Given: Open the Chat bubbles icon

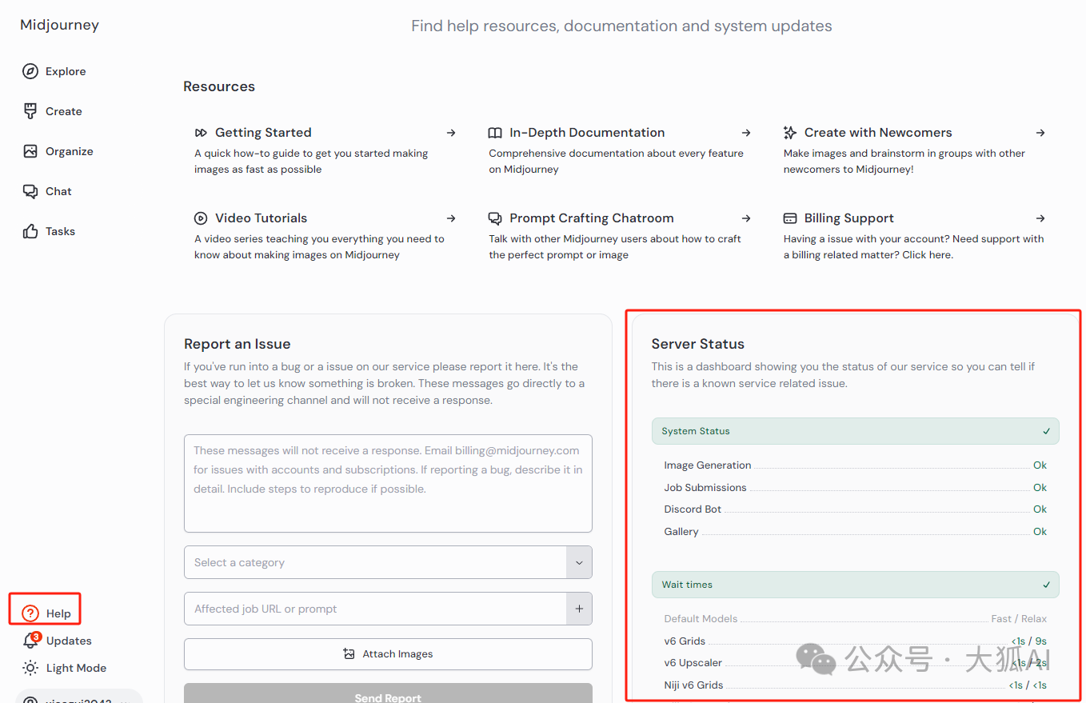Looking at the screenshot, I should 30,191.
